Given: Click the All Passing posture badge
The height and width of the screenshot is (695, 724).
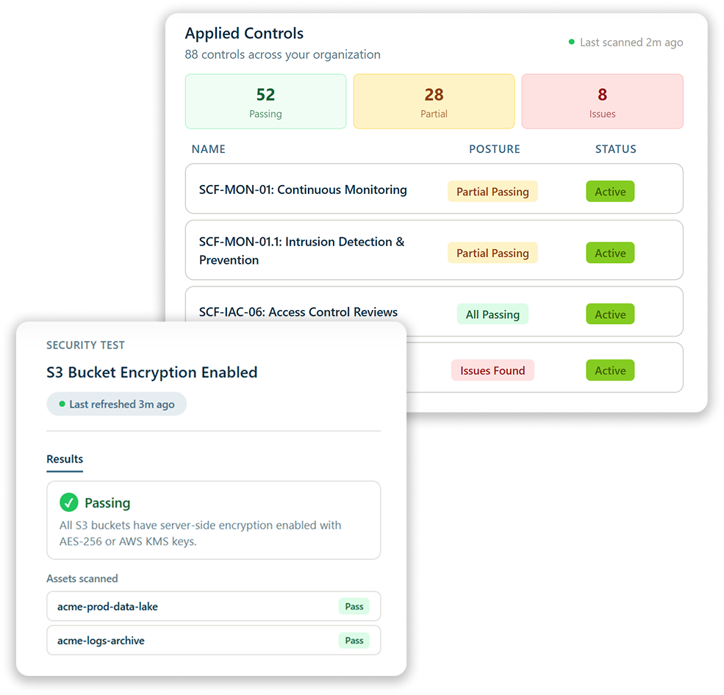Looking at the screenshot, I should pos(492,314).
